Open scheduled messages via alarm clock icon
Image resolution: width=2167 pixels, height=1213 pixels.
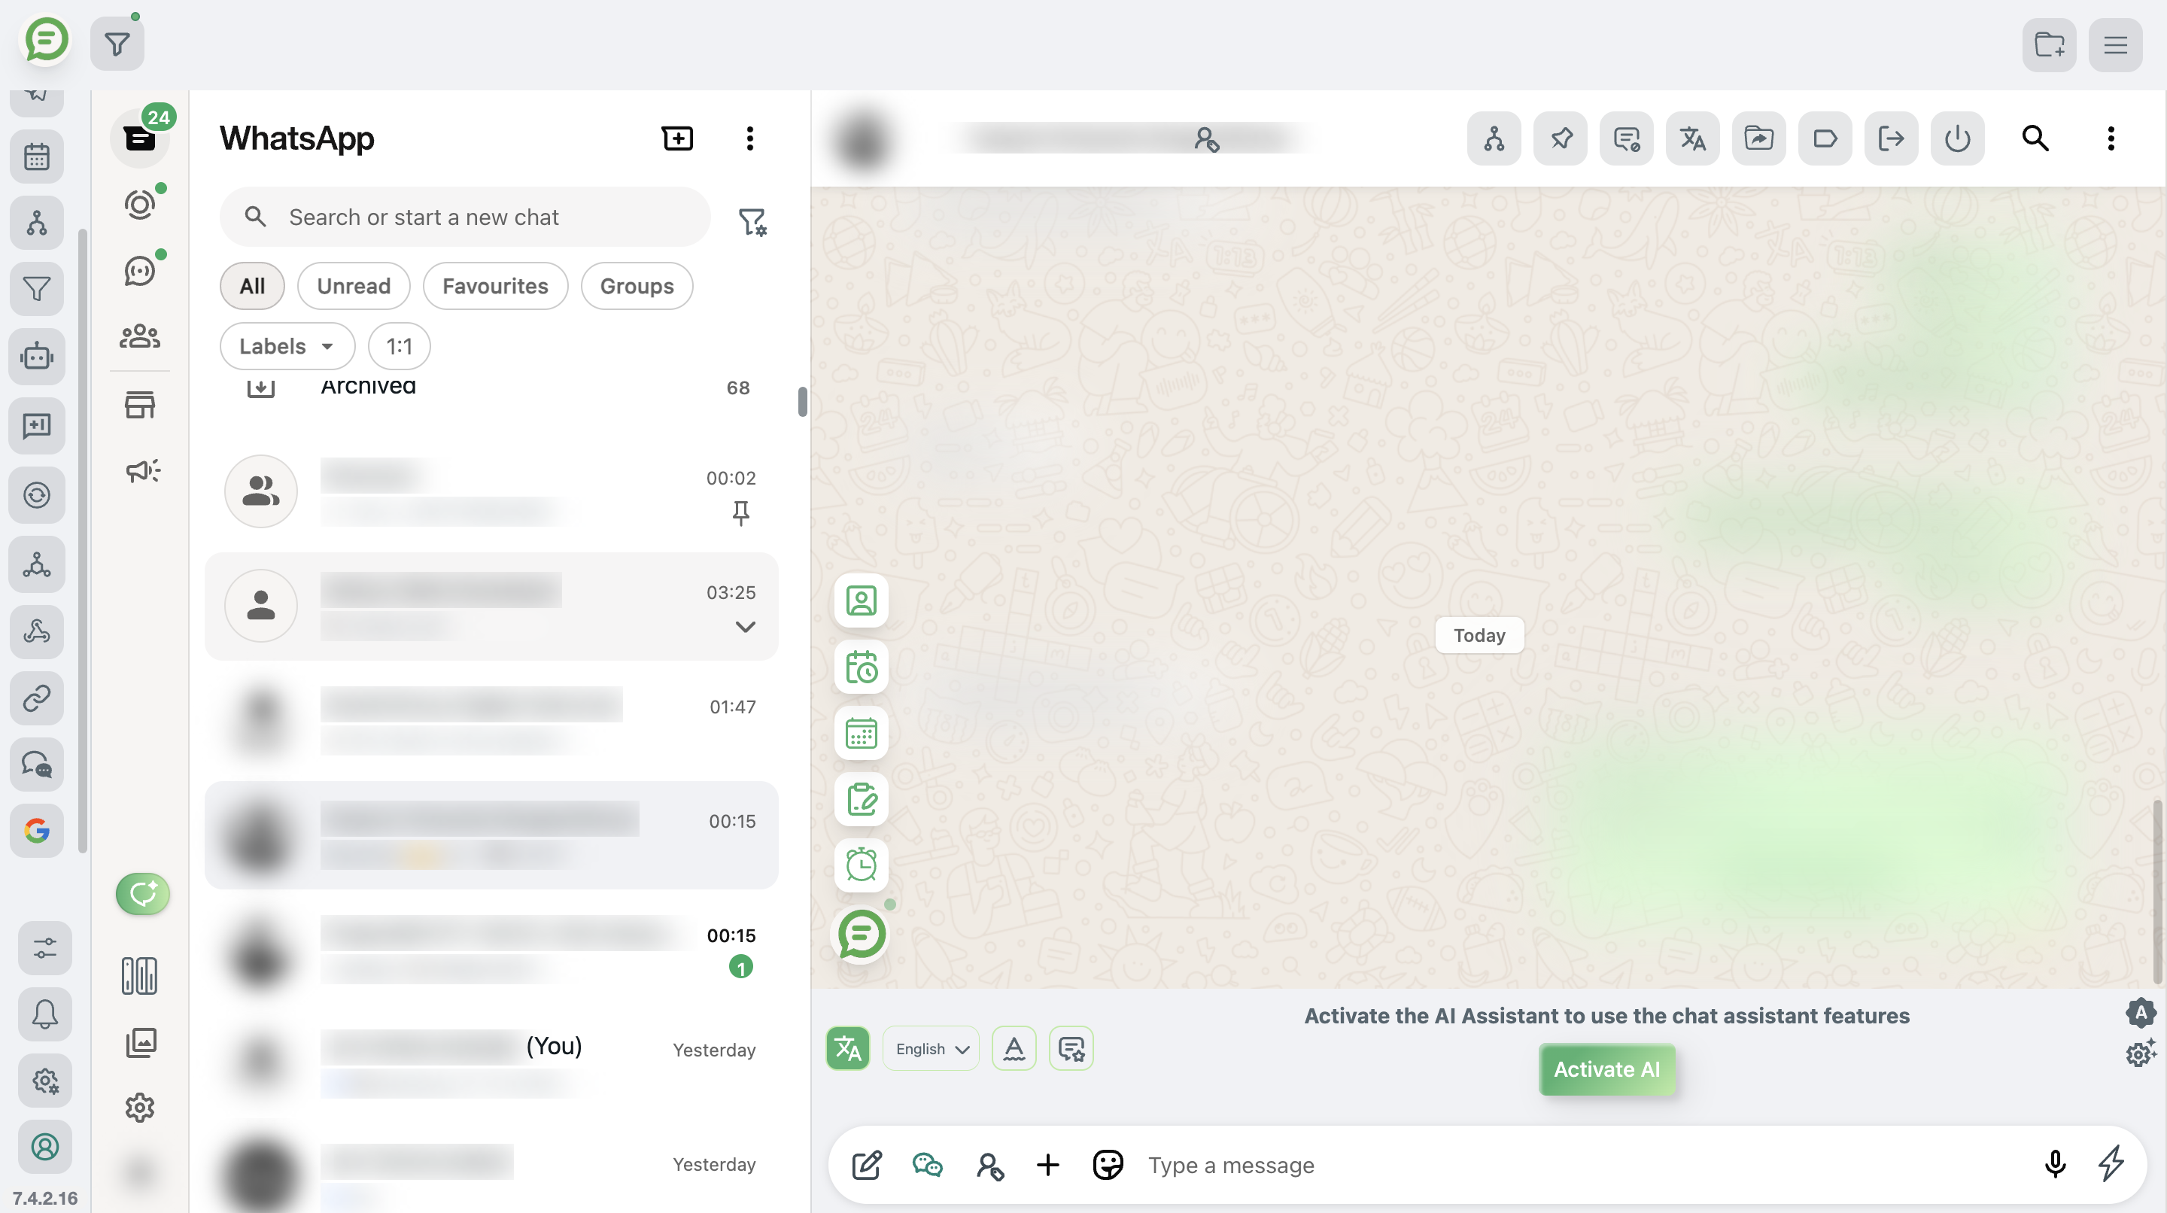pyautogui.click(x=861, y=865)
